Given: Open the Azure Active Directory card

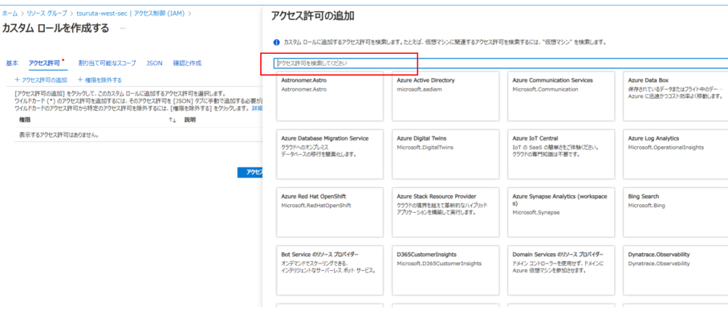Looking at the screenshot, I should (445, 96).
